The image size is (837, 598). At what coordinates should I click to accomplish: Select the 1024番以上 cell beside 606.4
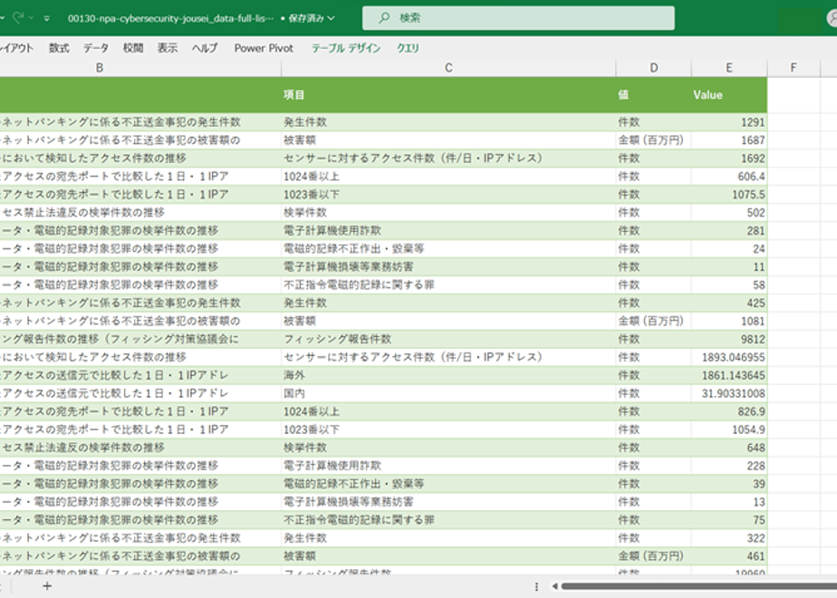tap(448, 177)
